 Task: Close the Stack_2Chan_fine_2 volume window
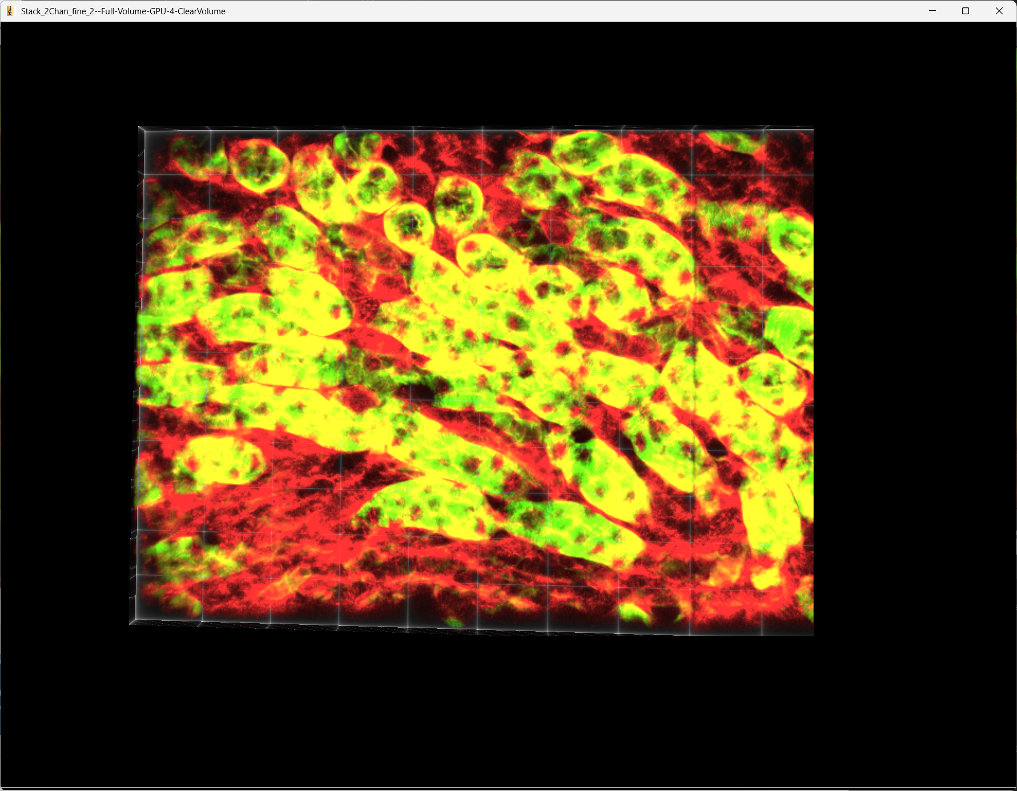[999, 11]
